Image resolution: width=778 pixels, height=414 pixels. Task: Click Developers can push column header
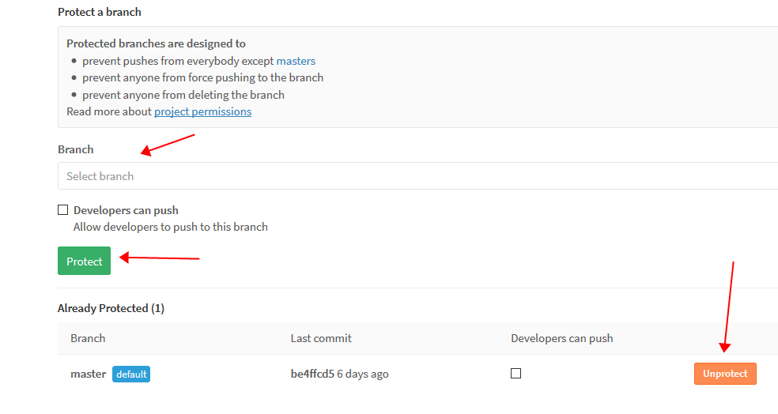click(561, 338)
